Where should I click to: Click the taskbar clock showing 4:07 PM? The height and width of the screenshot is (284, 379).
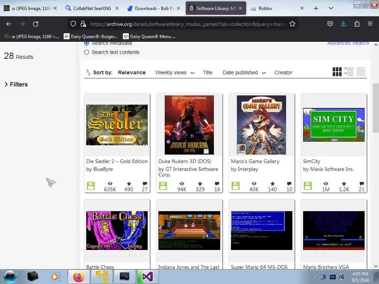pos(360,277)
